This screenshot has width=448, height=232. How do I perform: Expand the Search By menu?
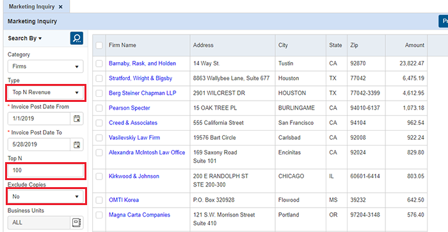24,38
